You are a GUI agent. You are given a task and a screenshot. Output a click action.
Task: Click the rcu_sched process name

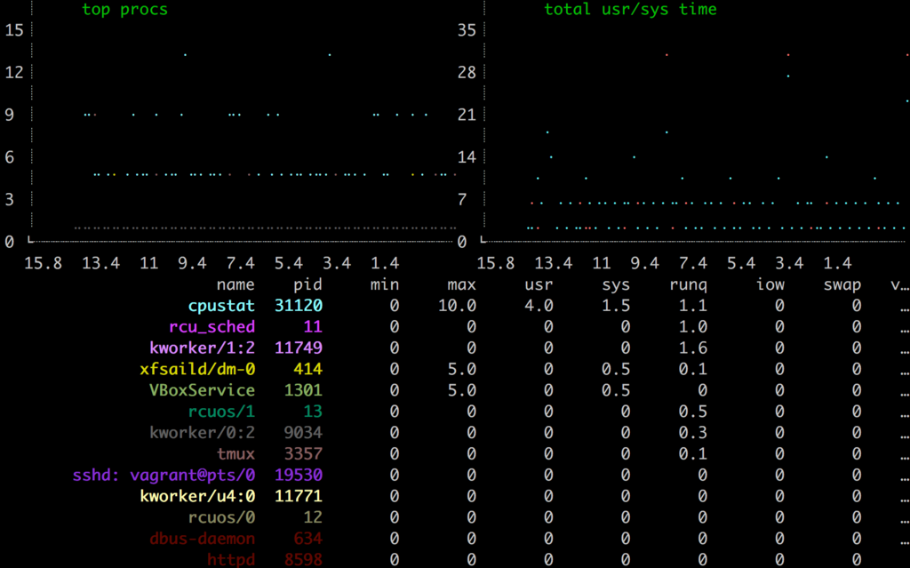point(212,327)
